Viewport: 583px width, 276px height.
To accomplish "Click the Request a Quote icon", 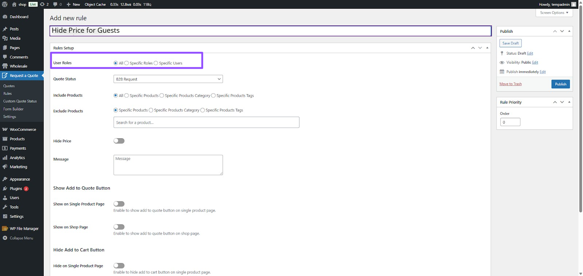I will [5, 76].
